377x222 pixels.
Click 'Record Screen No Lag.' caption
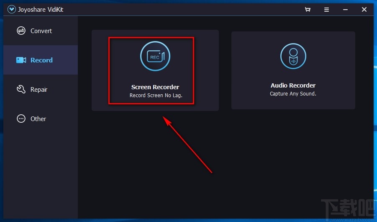156,96
